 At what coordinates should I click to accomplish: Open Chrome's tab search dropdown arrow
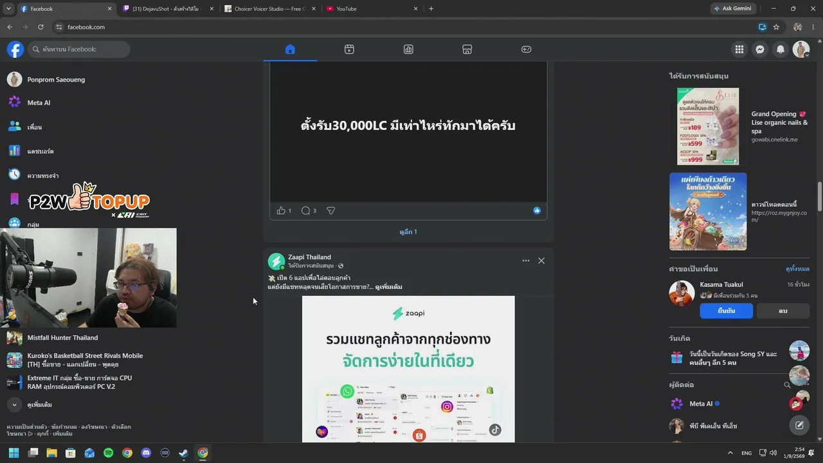pos(8,9)
